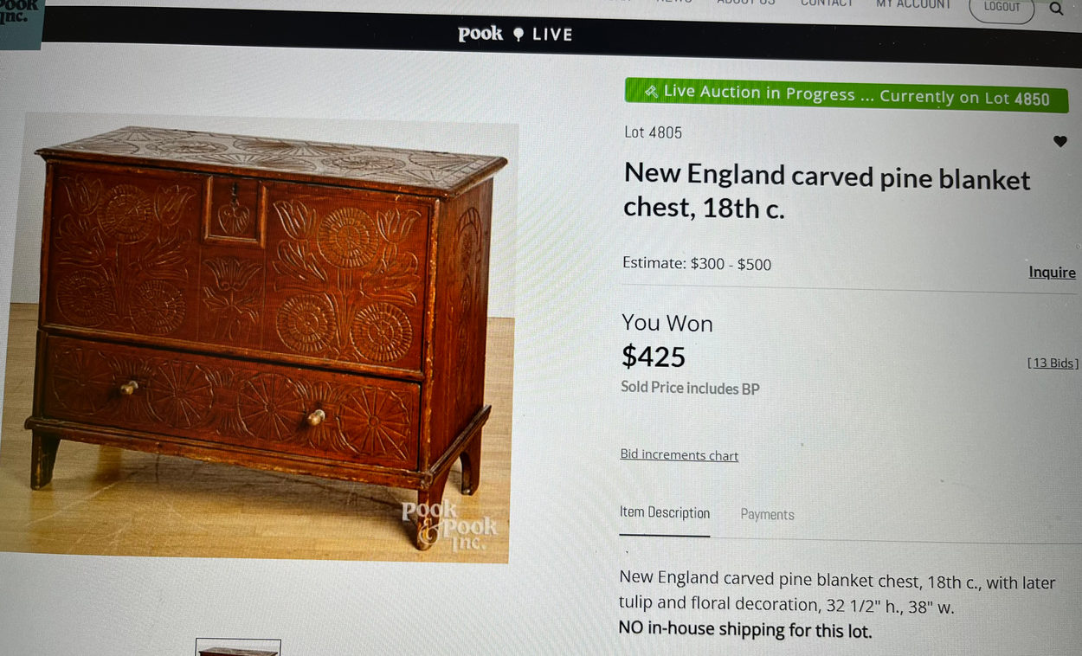
Task: Go to the CONTACT page
Action: coord(827,3)
